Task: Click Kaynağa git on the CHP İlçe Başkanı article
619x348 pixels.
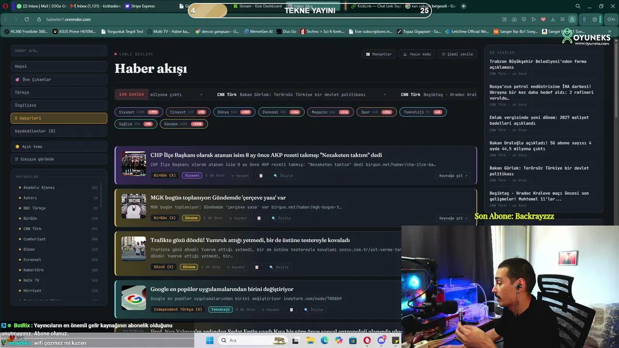Action: pyautogui.click(x=454, y=175)
